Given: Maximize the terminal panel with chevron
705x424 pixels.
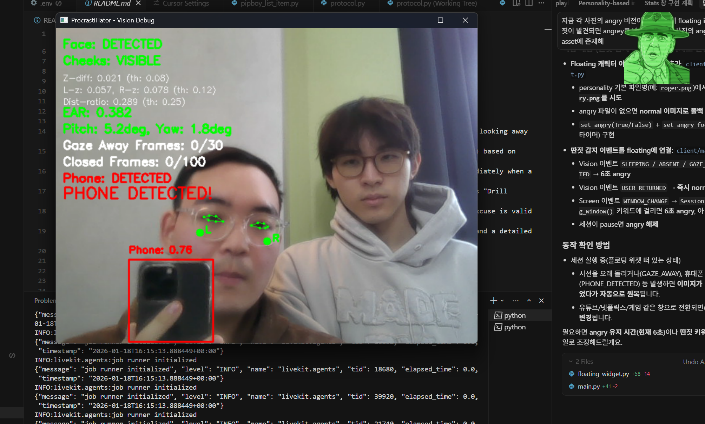Looking at the screenshot, I should coord(529,301).
